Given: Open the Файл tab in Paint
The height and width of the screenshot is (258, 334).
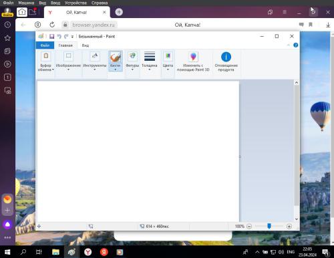Looking at the screenshot, I should click(45, 45).
